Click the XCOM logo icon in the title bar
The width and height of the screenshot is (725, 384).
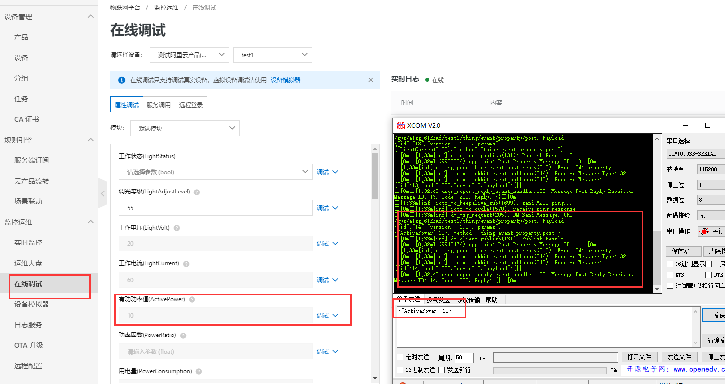click(401, 125)
